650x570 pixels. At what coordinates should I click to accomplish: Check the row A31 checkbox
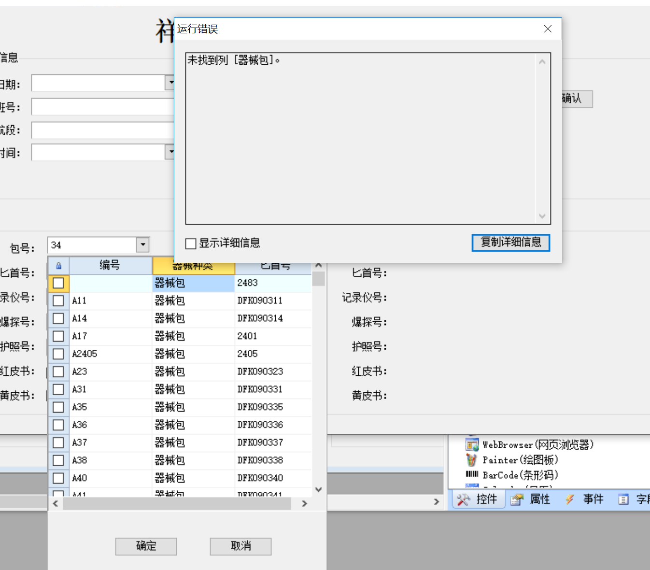click(x=58, y=389)
